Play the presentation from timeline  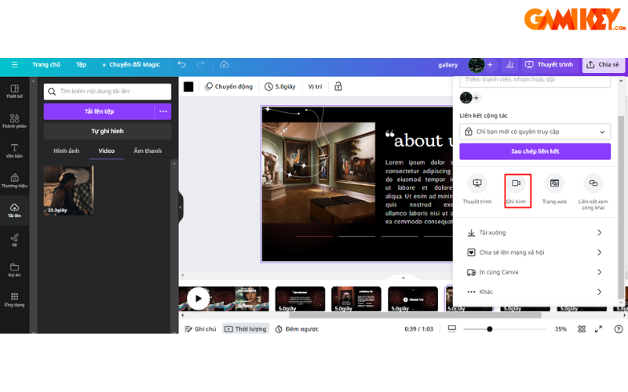pos(198,299)
